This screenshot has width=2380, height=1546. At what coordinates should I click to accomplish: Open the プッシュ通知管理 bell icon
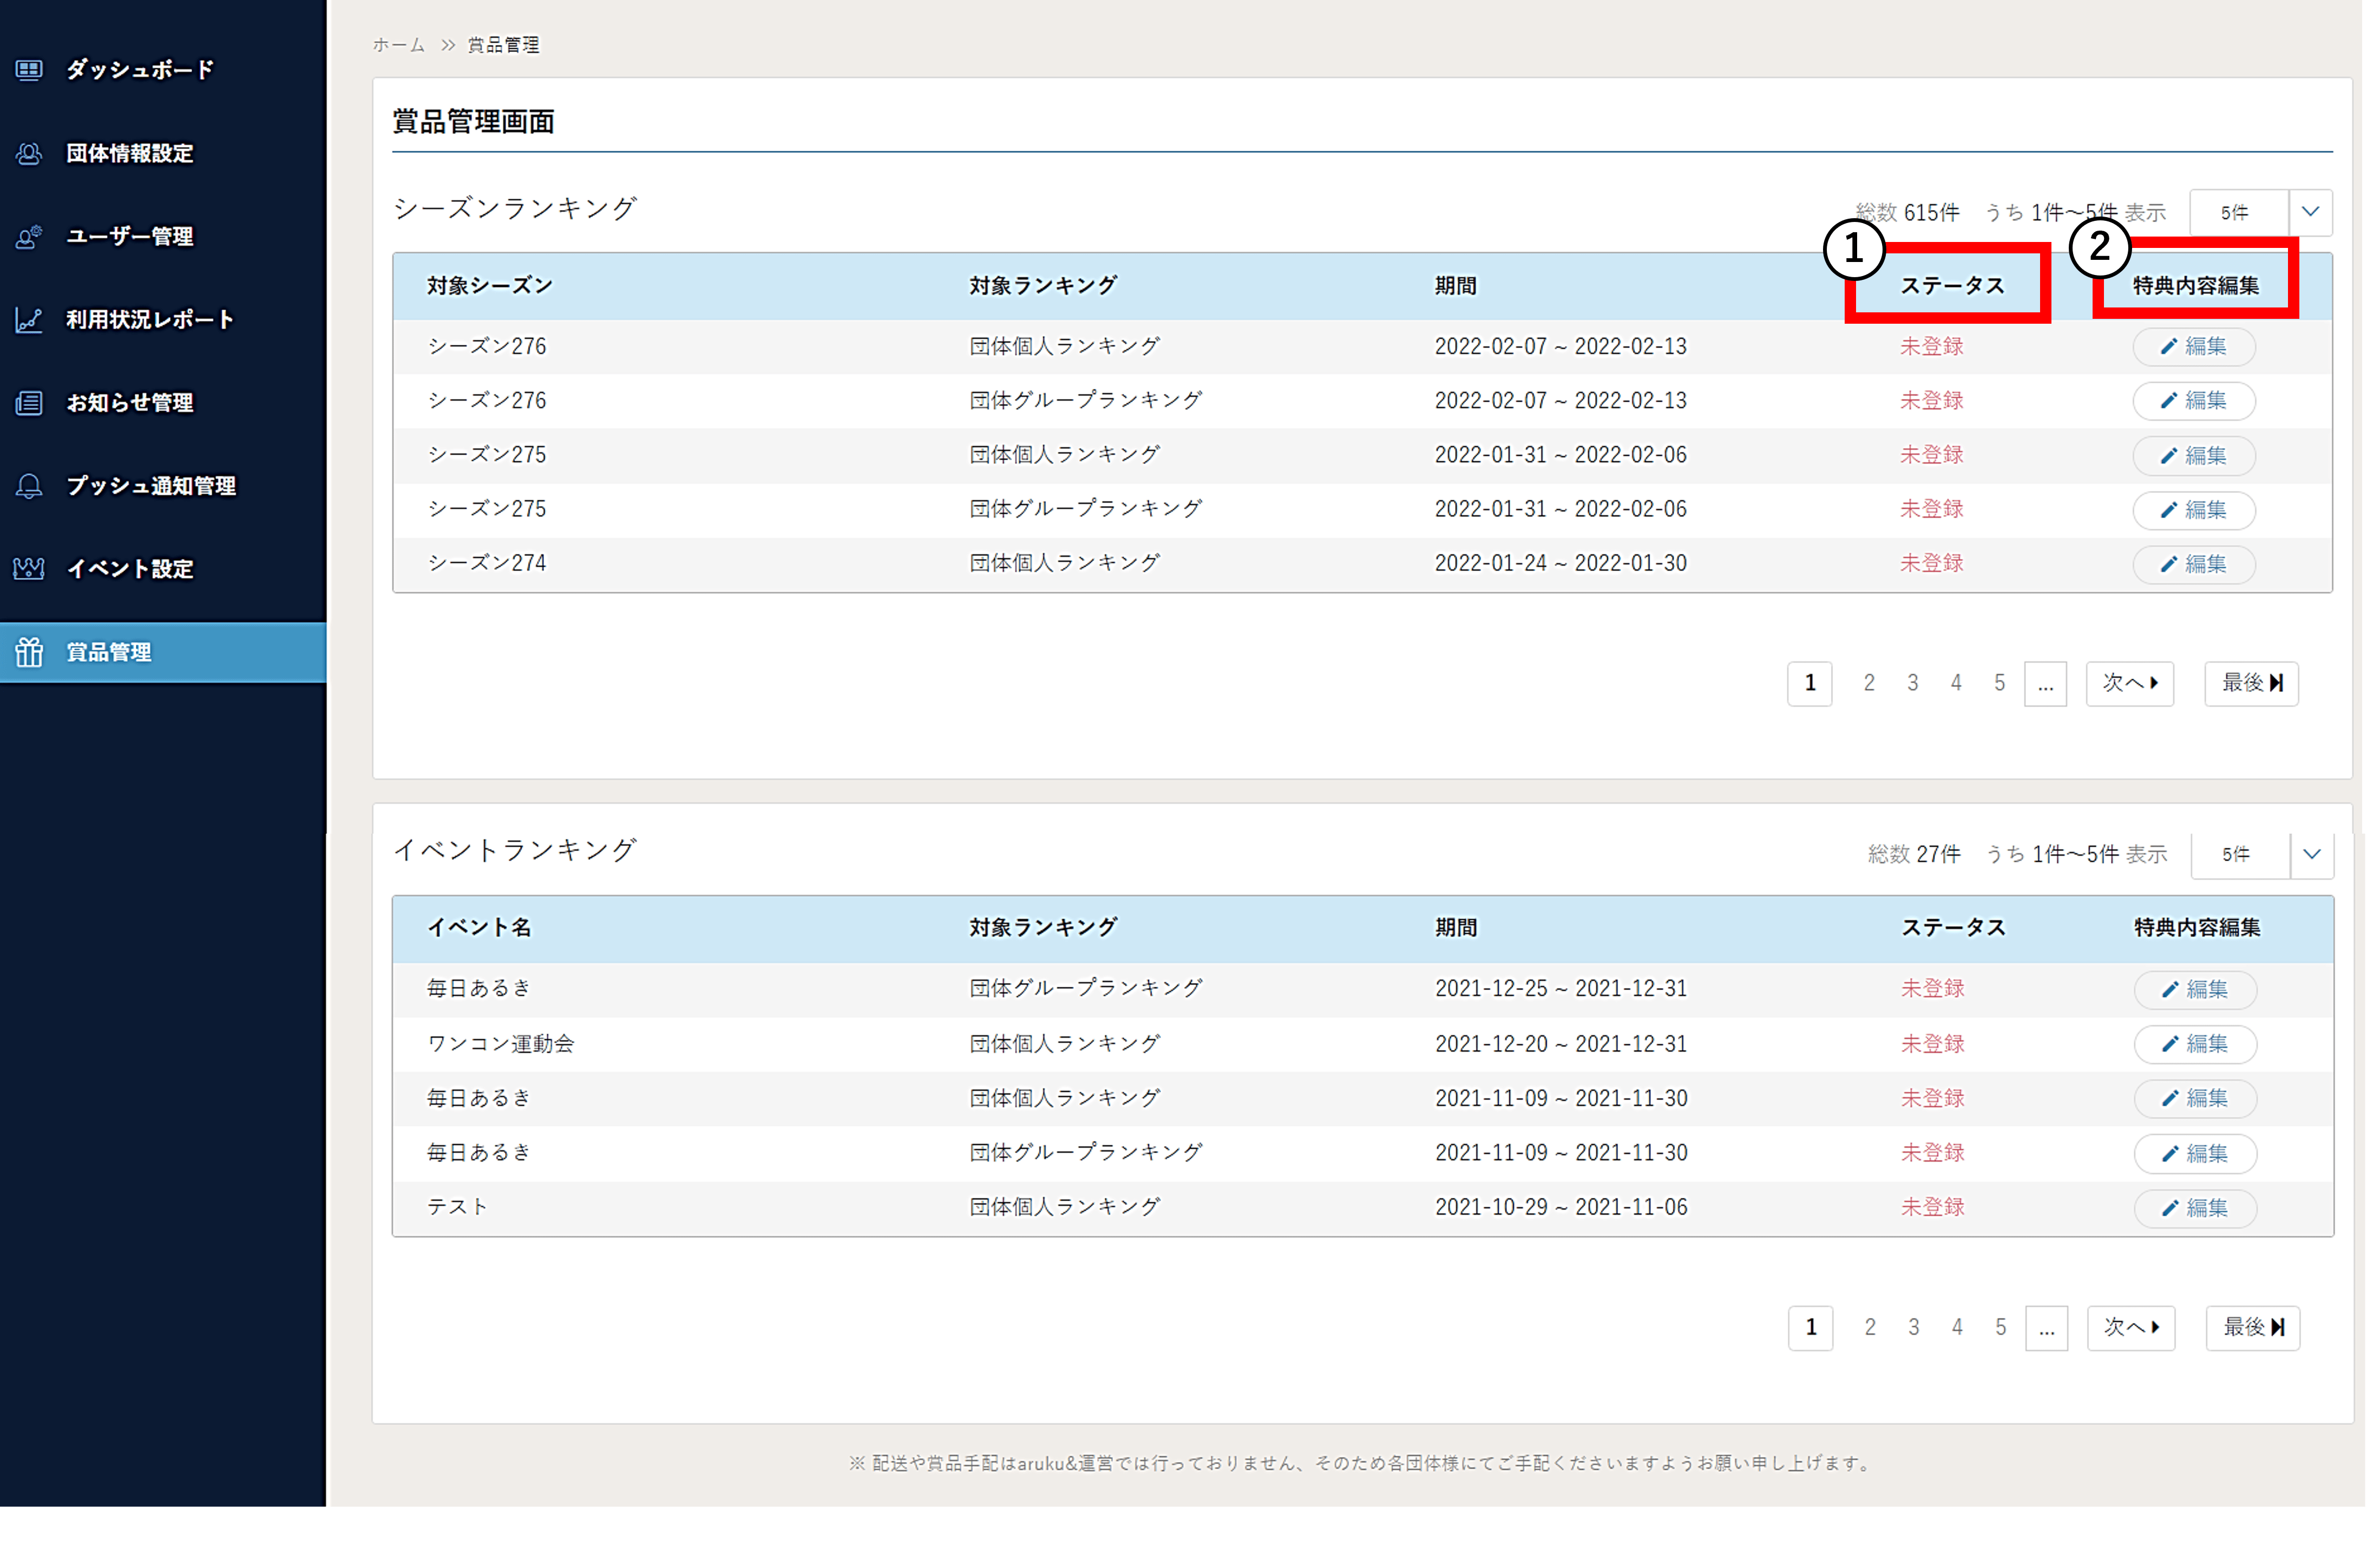[x=28, y=486]
